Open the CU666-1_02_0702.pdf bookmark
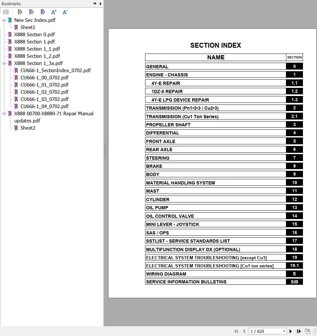Screen dimensions: 317x336 click(x=44, y=92)
